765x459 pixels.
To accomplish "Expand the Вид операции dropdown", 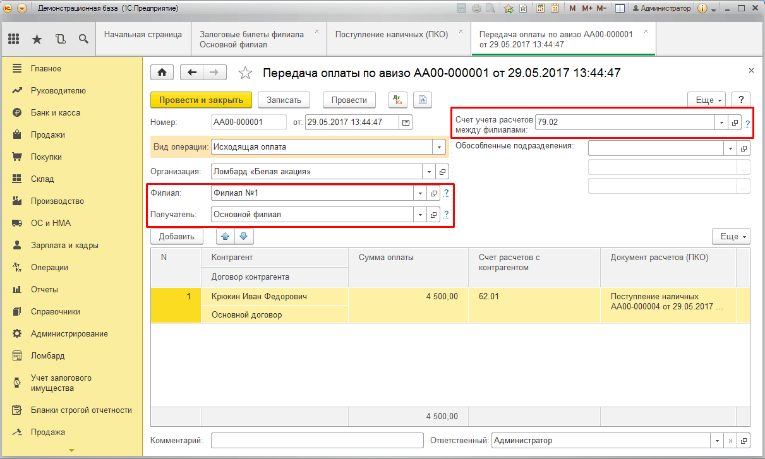I will tap(440, 146).
